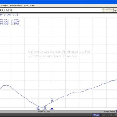Click the Stop status indicator in status bar
The image size is (117, 117).
click(x=104, y=115)
